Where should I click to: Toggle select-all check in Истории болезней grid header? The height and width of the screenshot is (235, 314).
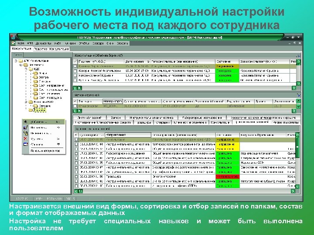pyautogui.click(x=75, y=101)
